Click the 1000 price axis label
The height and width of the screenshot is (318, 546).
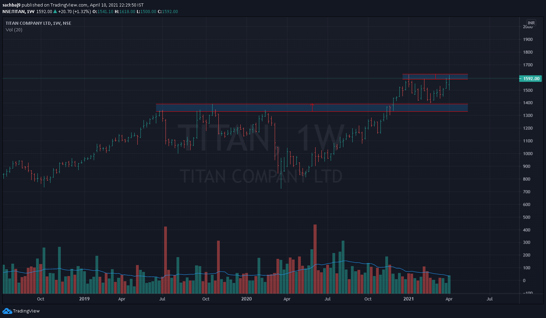(x=528, y=154)
